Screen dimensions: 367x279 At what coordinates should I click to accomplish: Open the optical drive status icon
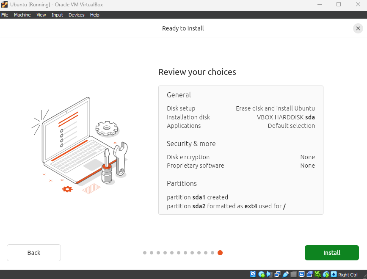(262, 274)
